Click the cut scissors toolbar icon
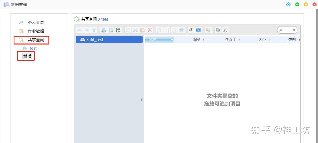This screenshot has height=143, width=318. (135, 30)
